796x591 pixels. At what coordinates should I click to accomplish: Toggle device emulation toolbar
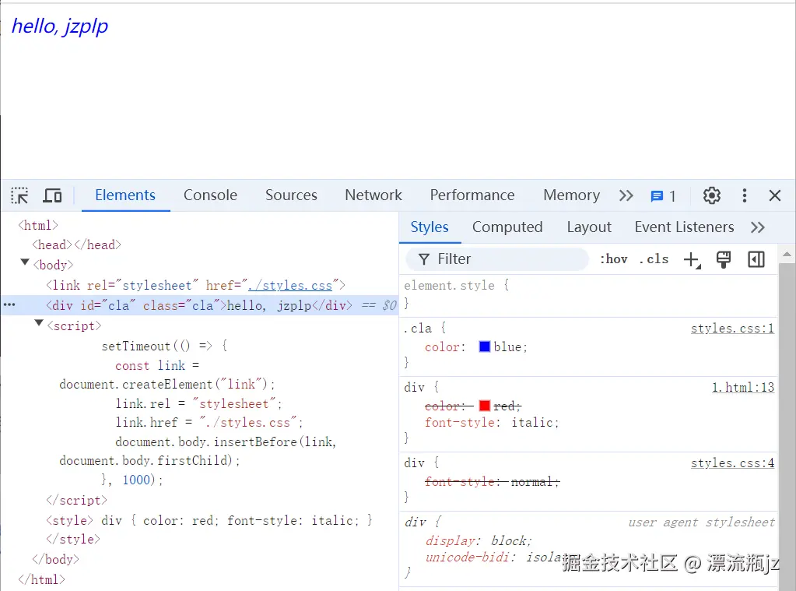pyautogui.click(x=51, y=195)
